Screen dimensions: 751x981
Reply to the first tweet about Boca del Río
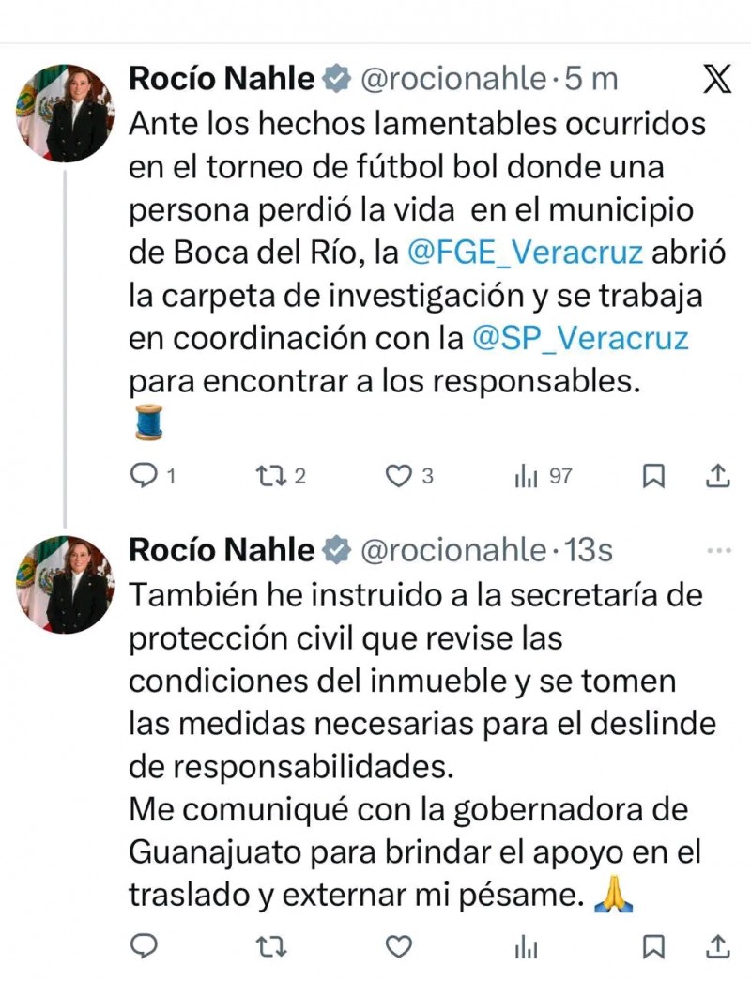[x=144, y=476]
